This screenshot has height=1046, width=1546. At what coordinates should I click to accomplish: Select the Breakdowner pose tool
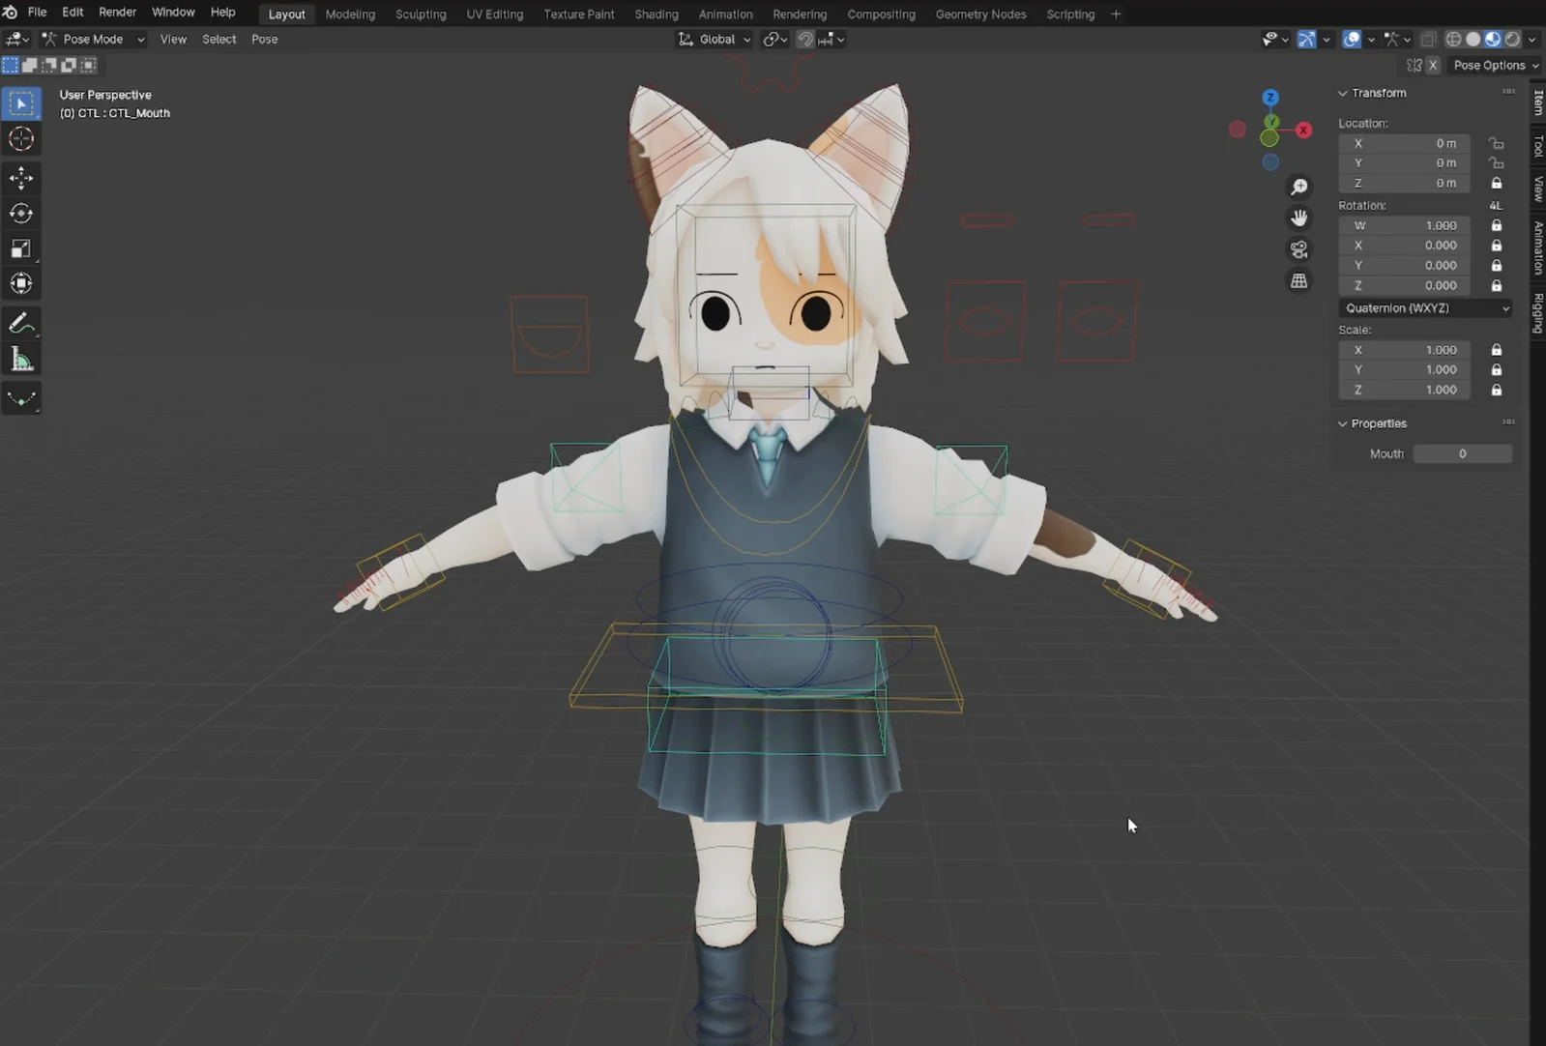[x=21, y=398]
